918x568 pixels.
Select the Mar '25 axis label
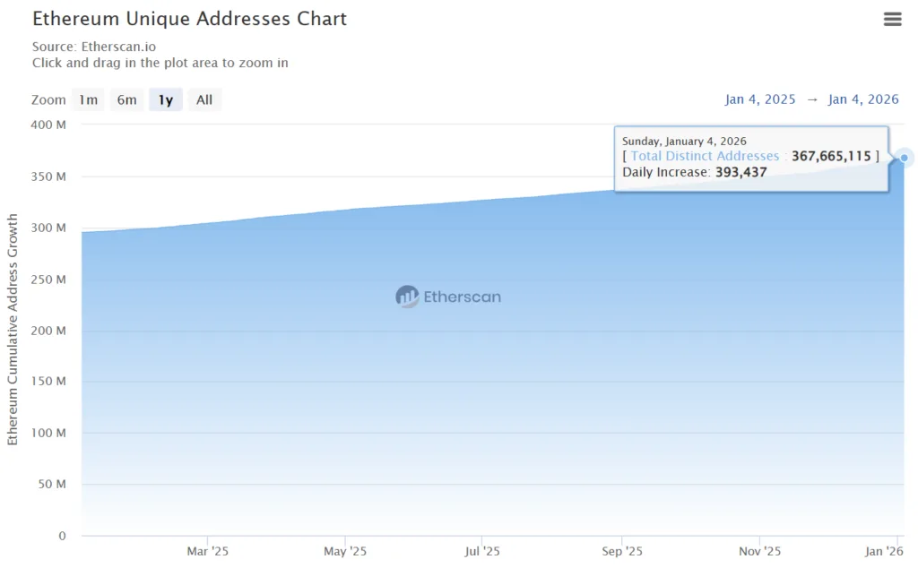pos(207,552)
